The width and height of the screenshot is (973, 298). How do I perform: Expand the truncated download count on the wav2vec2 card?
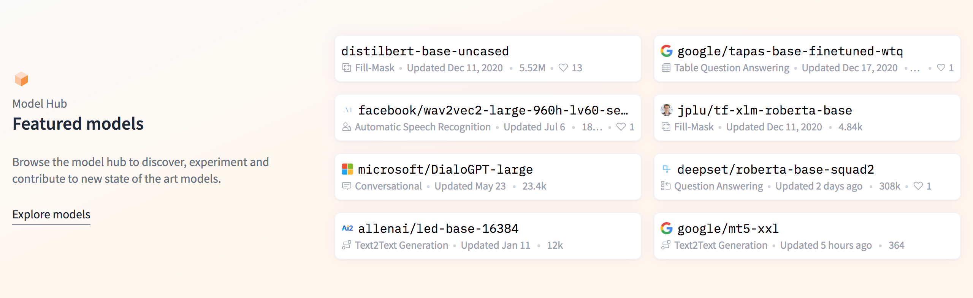[x=591, y=127]
